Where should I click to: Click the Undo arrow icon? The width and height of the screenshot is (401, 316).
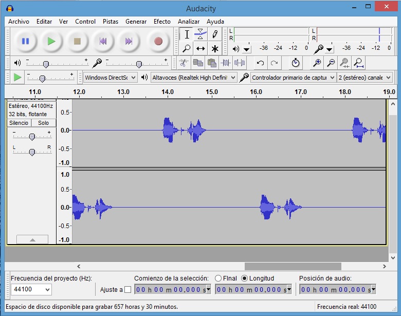(x=260, y=63)
